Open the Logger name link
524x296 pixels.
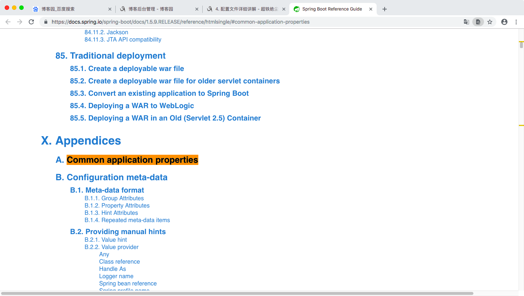[x=116, y=276]
